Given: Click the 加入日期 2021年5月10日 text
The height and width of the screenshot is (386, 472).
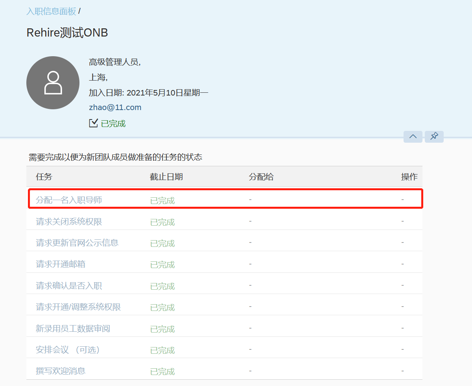Looking at the screenshot, I should point(149,93).
